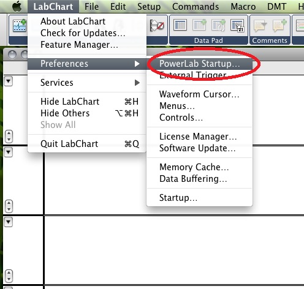Click the Comments toolbar group label

(x=270, y=40)
